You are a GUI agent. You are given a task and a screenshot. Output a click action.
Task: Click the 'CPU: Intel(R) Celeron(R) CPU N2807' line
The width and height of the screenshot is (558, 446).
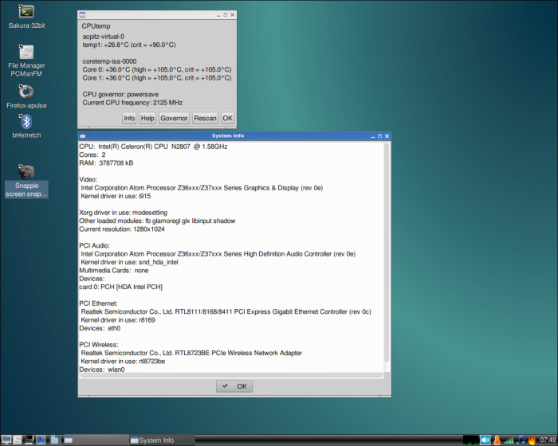point(153,147)
